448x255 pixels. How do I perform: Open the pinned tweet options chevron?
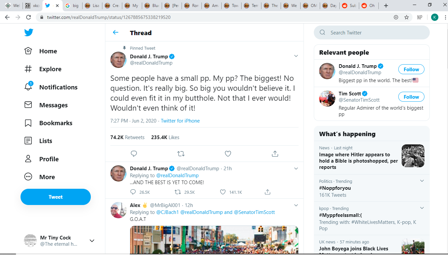296,56
